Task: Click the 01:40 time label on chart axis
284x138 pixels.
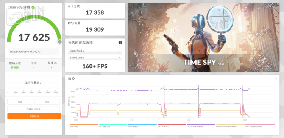Action: 132,120
